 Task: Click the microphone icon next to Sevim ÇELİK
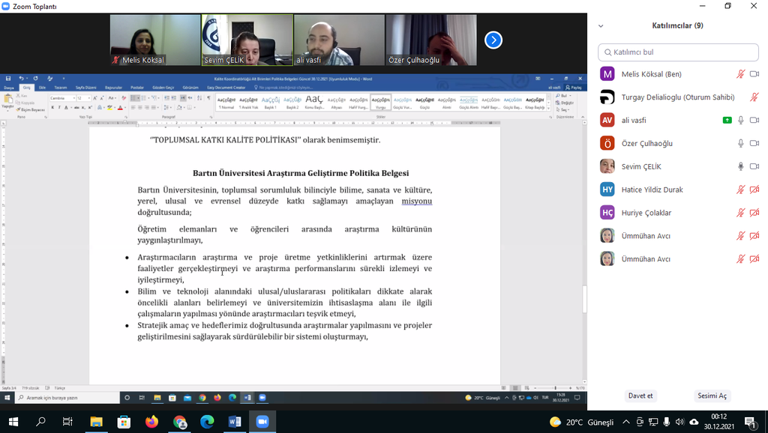point(740,166)
